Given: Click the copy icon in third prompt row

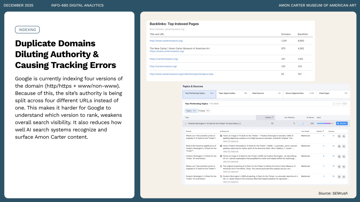Looking at the screenshot, I should tap(339, 156).
